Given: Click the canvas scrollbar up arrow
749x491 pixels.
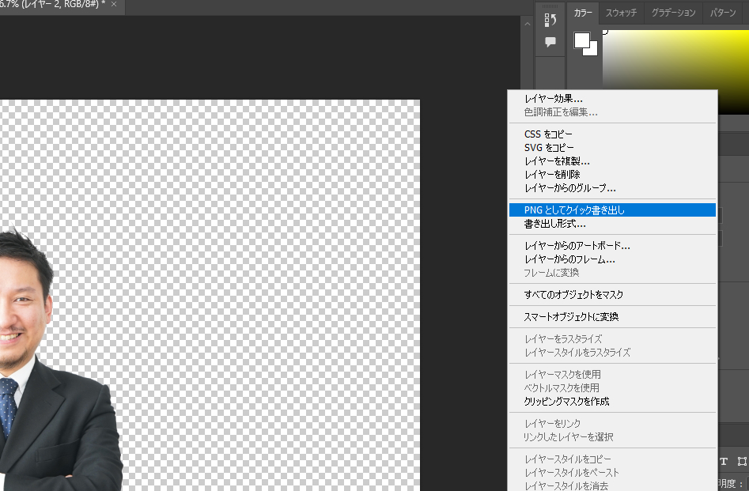Looking at the screenshot, I should pos(528,25).
